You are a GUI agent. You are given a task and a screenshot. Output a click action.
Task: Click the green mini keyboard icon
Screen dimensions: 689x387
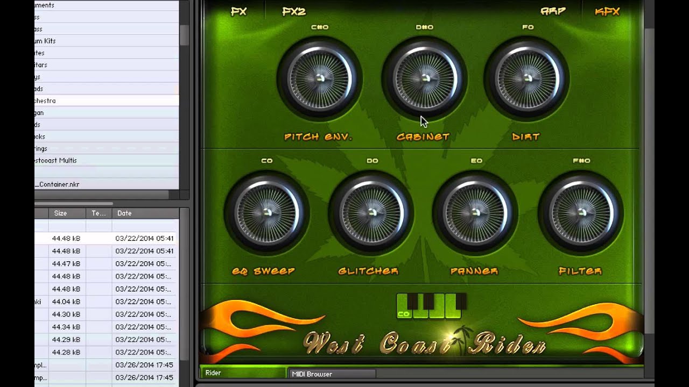(x=431, y=306)
